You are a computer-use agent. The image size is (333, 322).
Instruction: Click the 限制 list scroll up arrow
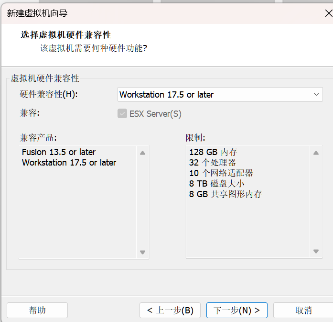click(315, 153)
